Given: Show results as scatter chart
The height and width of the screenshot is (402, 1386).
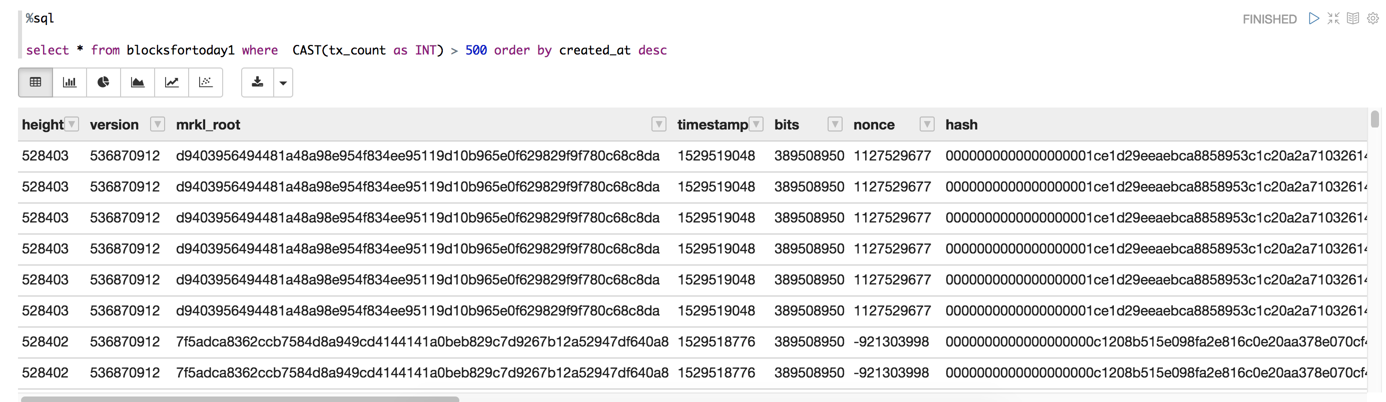Looking at the screenshot, I should tap(206, 82).
